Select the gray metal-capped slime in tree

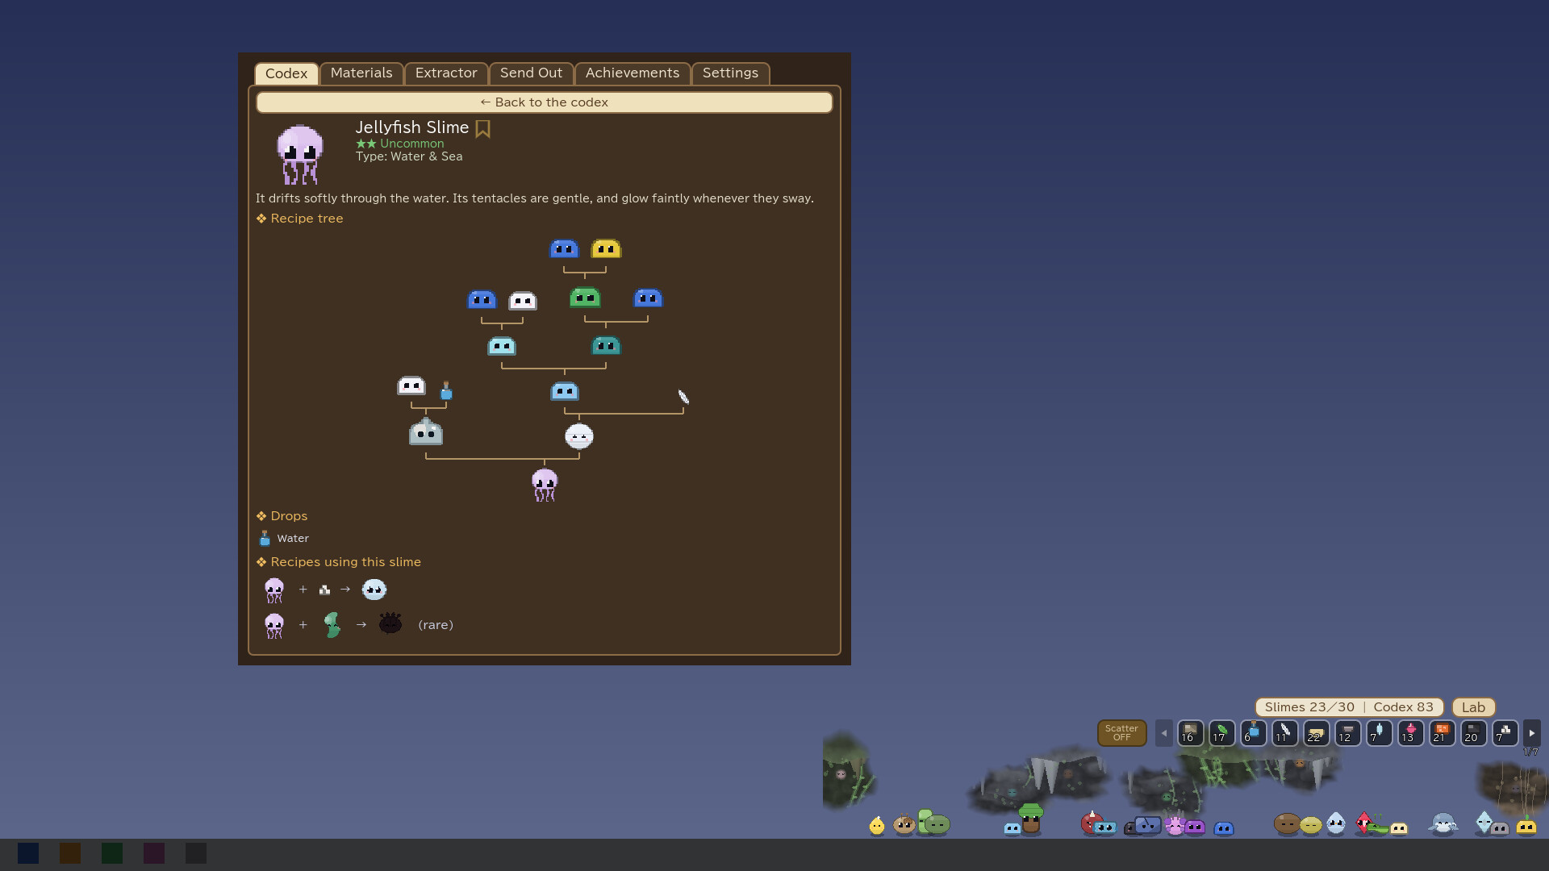426,432
